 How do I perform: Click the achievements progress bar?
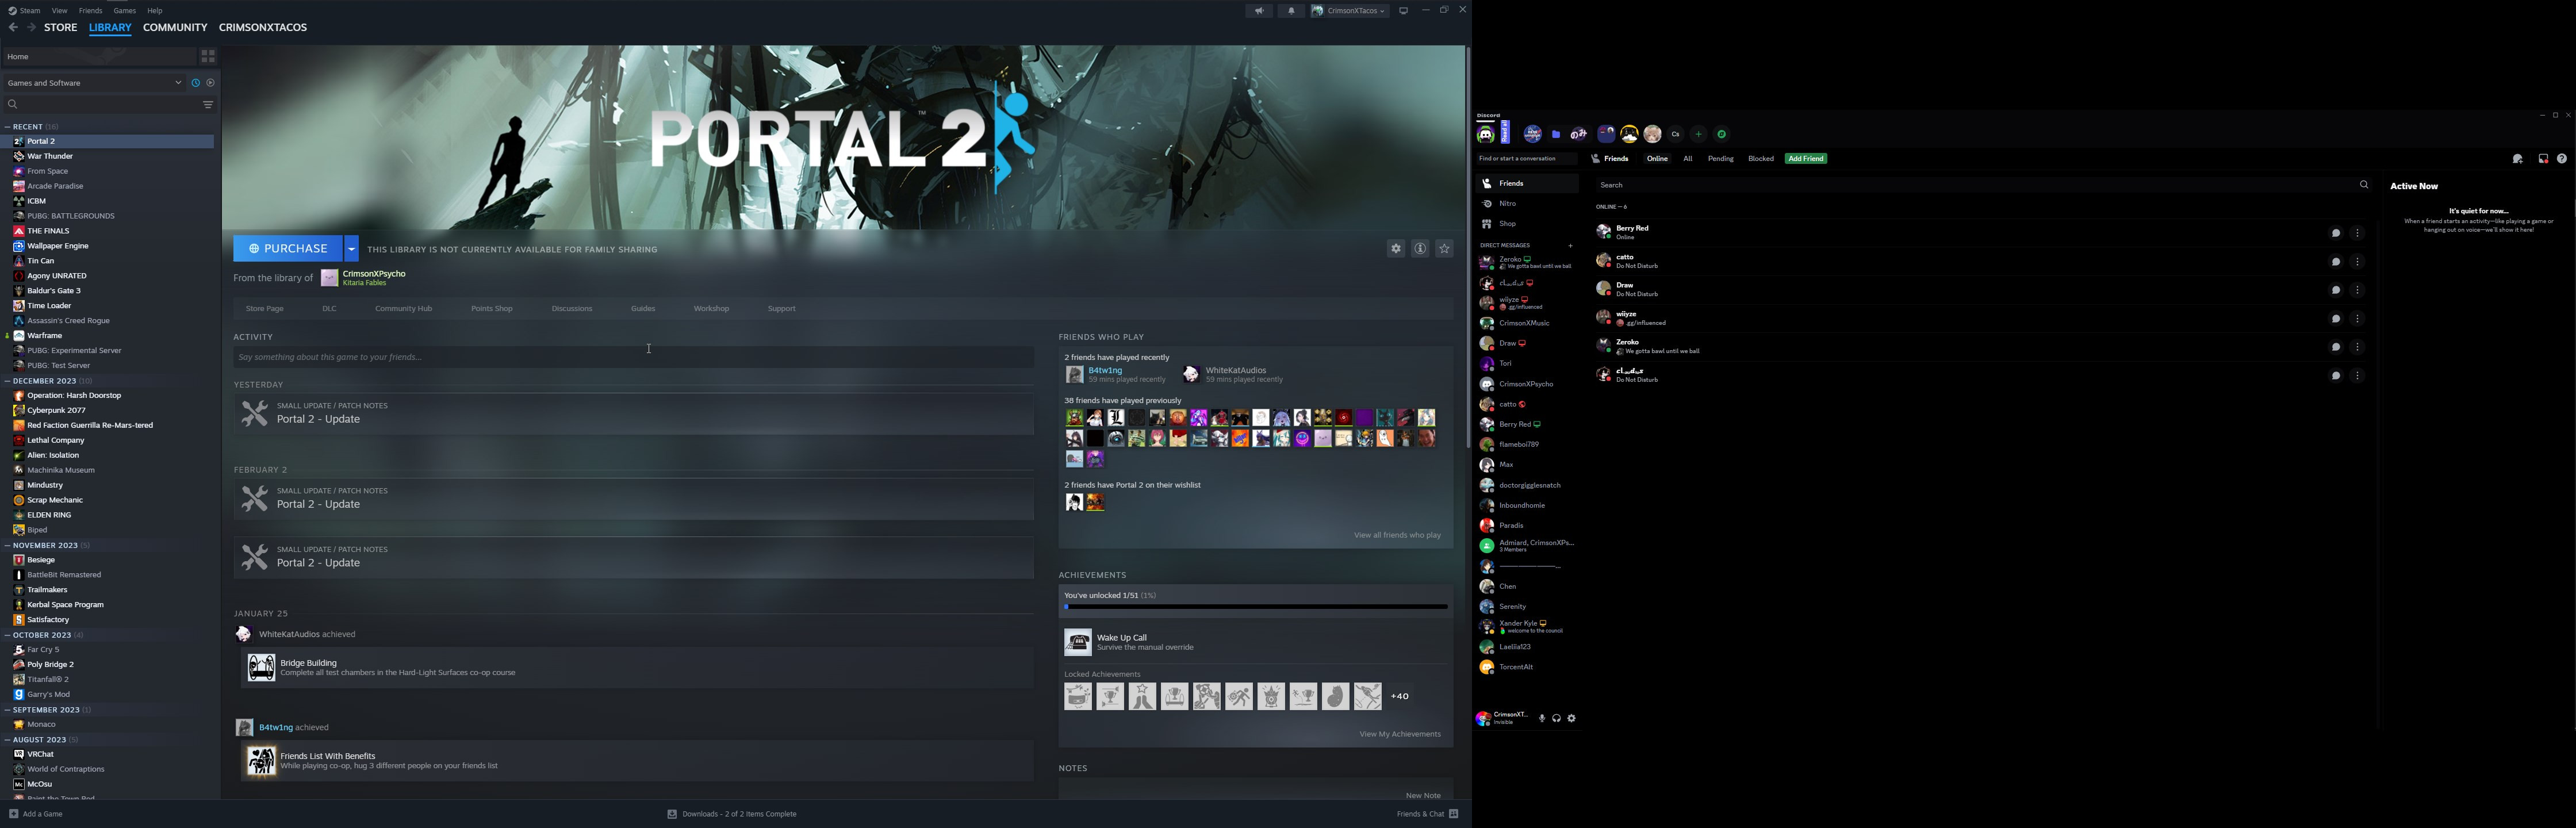pyautogui.click(x=1255, y=607)
